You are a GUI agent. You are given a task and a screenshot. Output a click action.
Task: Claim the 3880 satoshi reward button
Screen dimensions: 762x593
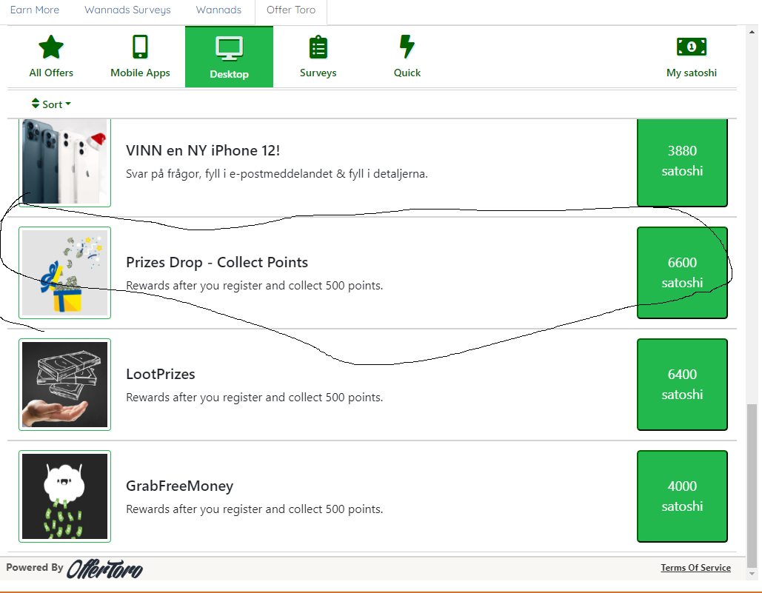[x=682, y=161]
